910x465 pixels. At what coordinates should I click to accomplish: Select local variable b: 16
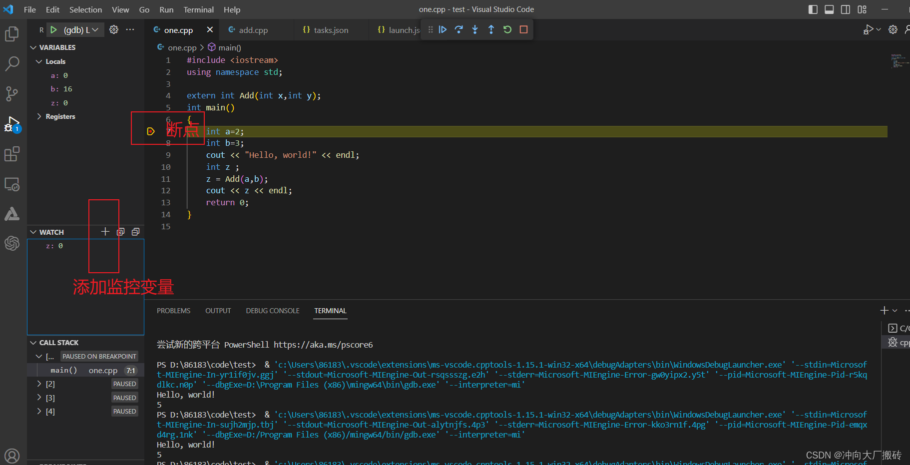(86, 89)
